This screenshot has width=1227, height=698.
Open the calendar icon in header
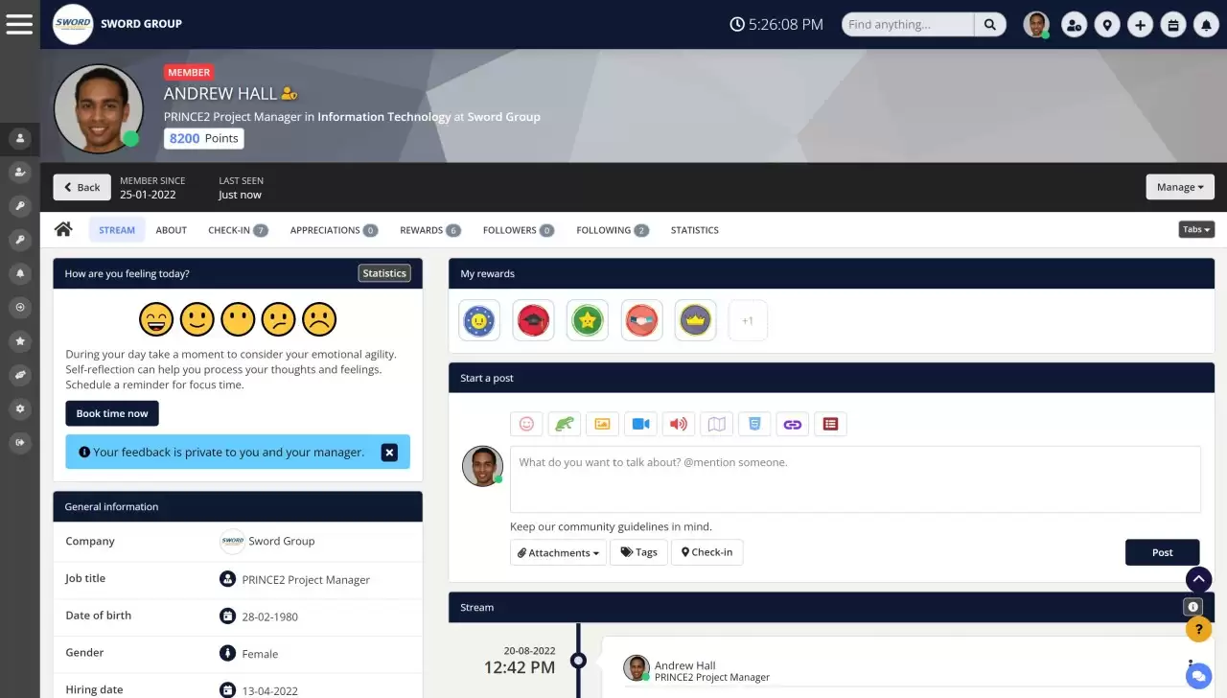click(x=1172, y=25)
